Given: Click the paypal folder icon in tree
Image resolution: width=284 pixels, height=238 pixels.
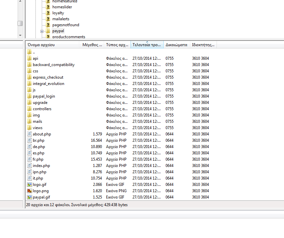Looking at the screenshot, I should pos(48,31).
